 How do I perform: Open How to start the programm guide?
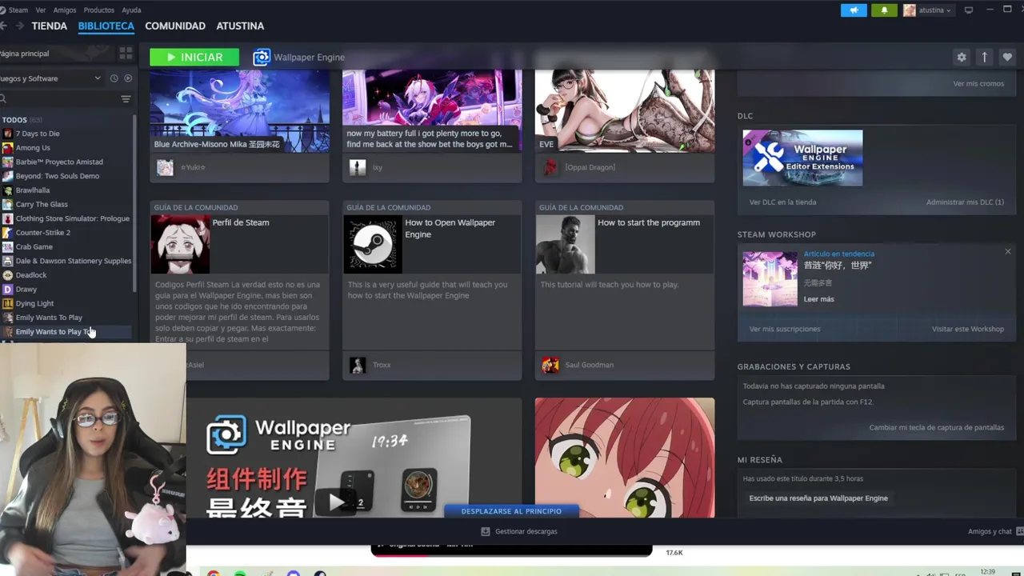(x=625, y=290)
